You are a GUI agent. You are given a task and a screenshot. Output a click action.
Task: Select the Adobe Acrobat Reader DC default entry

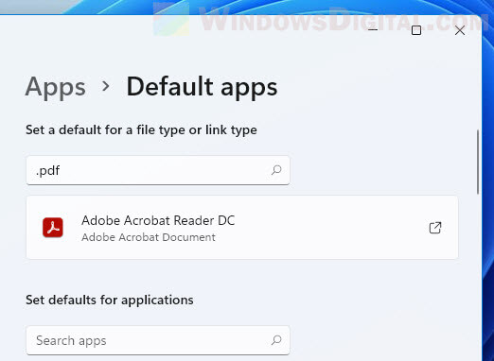click(x=242, y=228)
